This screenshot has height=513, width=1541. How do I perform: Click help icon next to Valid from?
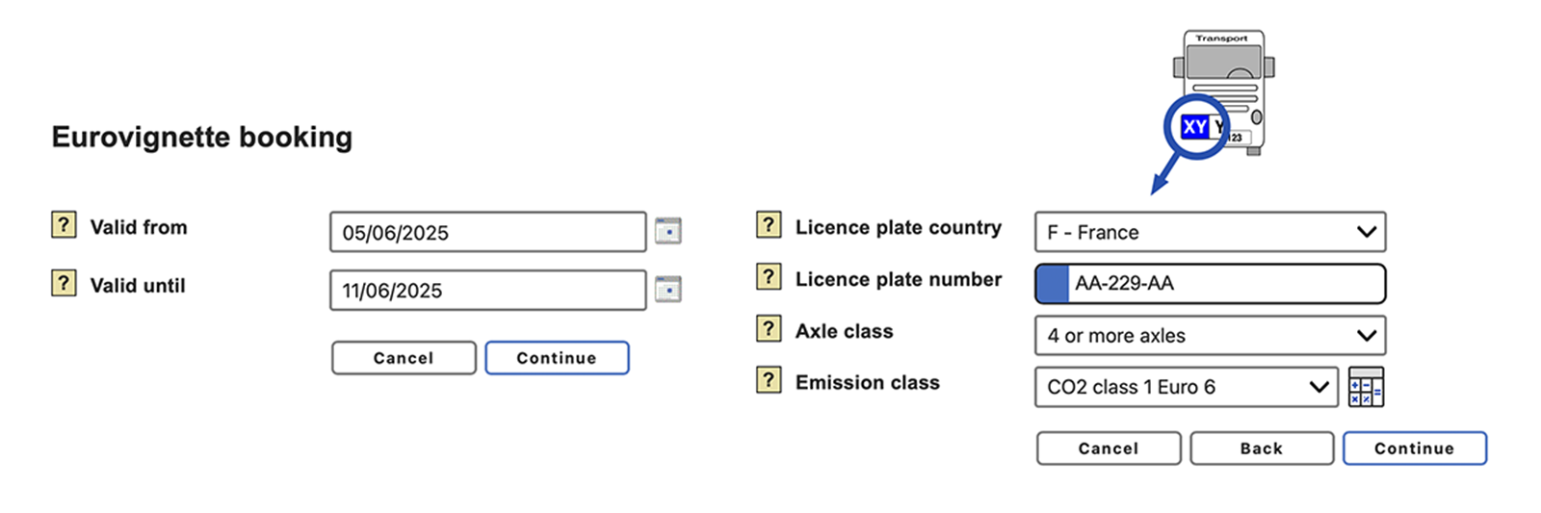tap(64, 225)
